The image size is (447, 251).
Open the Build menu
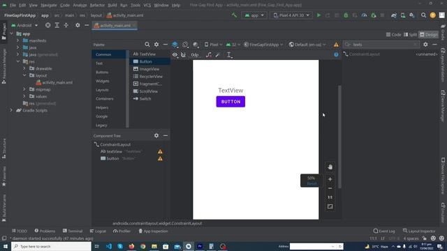pos(112,5)
